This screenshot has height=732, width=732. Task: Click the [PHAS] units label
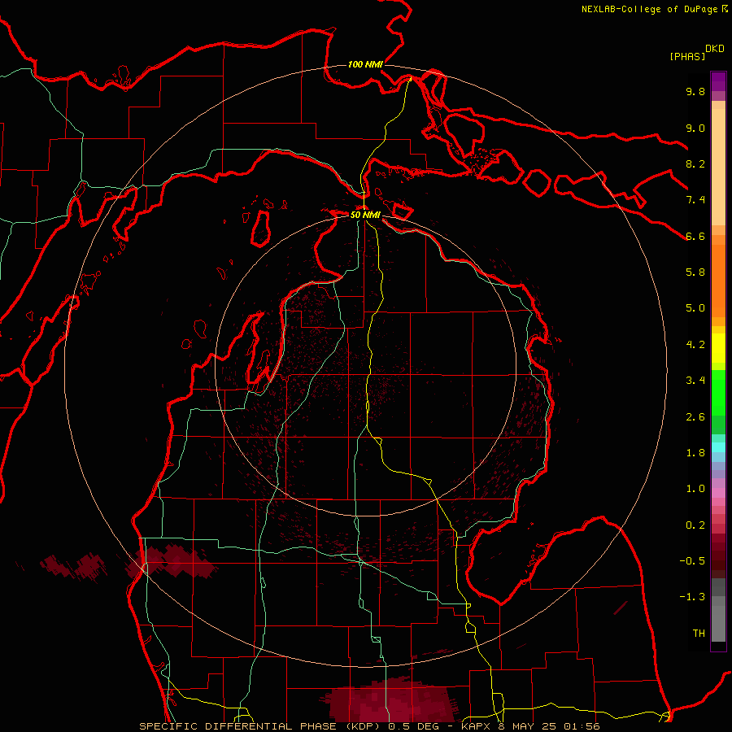pyautogui.click(x=687, y=56)
